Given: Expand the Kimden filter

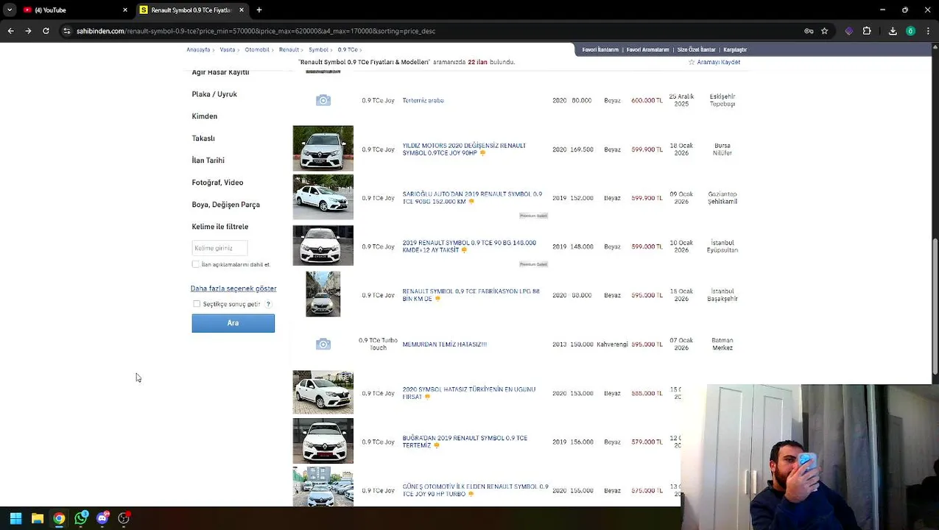Looking at the screenshot, I should point(205,116).
